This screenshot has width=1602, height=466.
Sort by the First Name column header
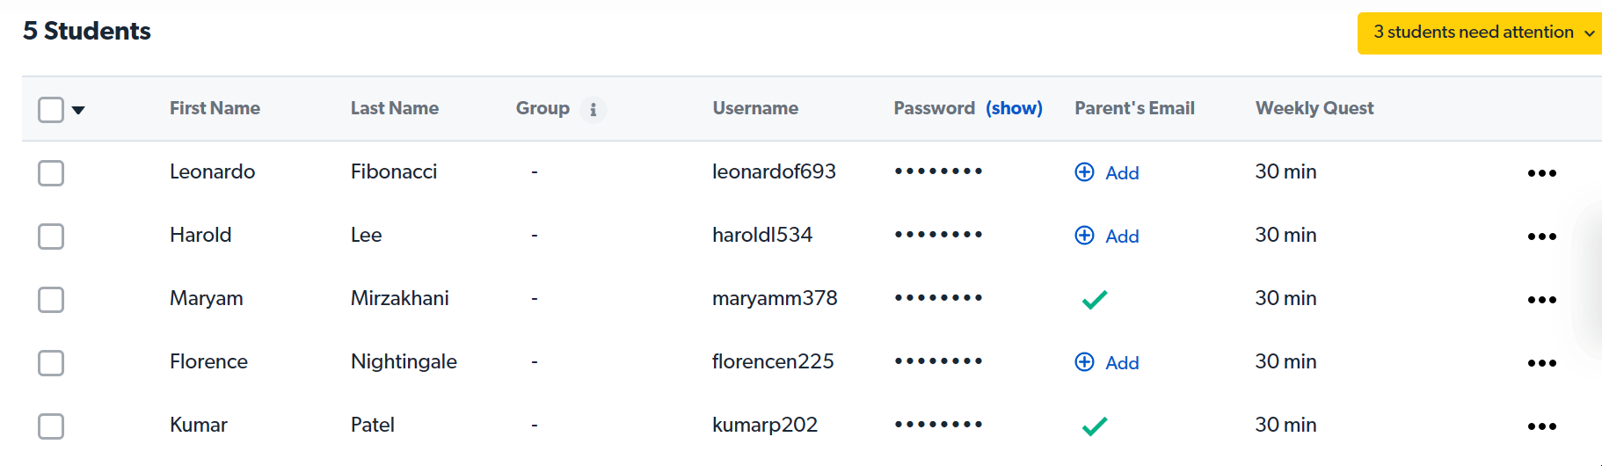215,108
